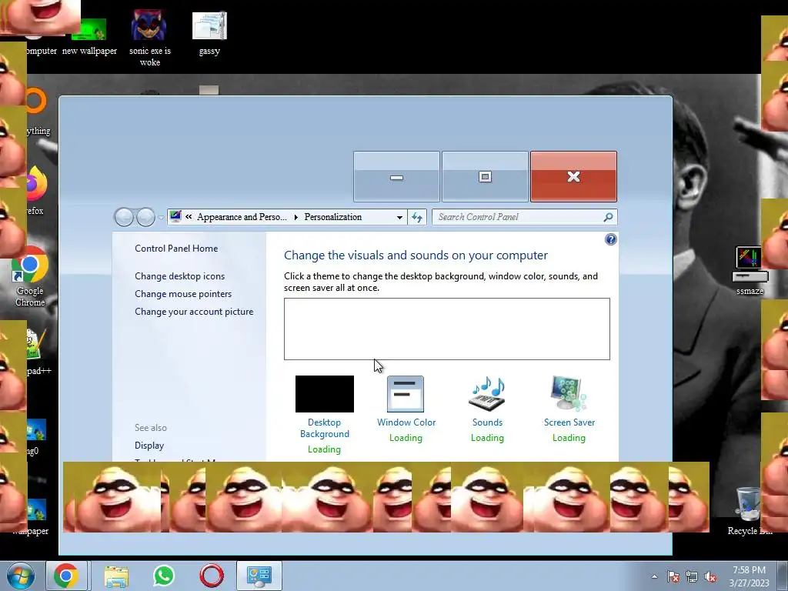This screenshot has height=591, width=788.
Task: Open the Display link under See also
Action: click(149, 446)
